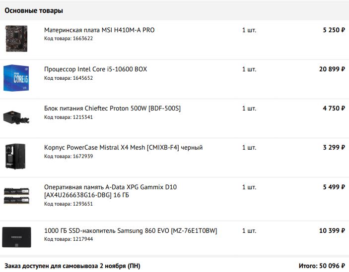This screenshot has width=349, height=272.
Task: Click the 20 899 ₽ processor price
Action: 332,69
